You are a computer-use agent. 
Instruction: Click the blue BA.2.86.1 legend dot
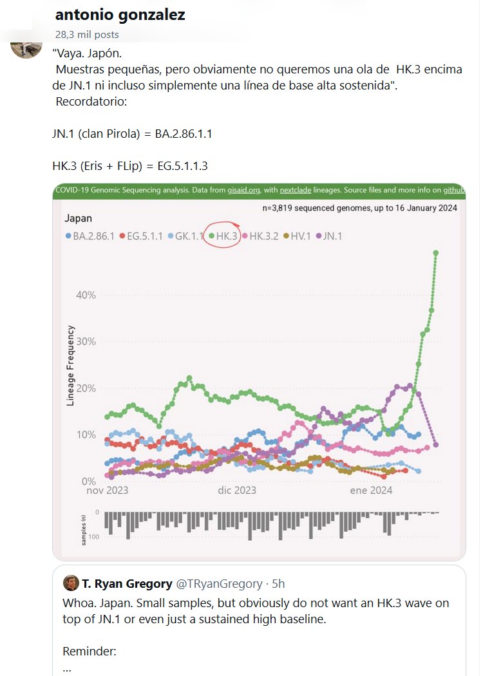(x=68, y=236)
